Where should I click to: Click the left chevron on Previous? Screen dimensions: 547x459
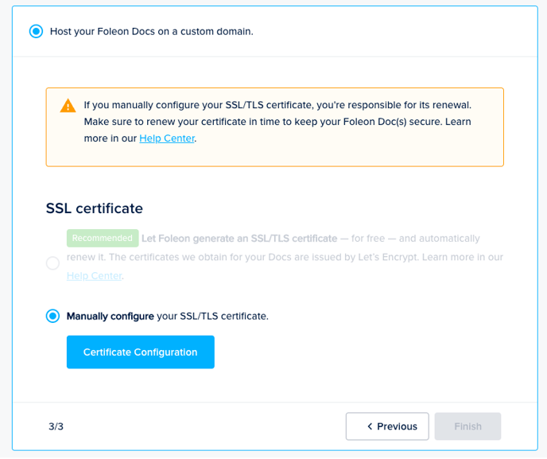(370, 426)
